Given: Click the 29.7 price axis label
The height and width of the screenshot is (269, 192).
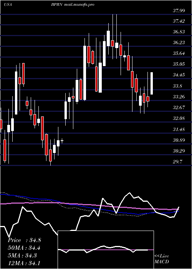Looking at the screenshot, I should pos(177,162).
